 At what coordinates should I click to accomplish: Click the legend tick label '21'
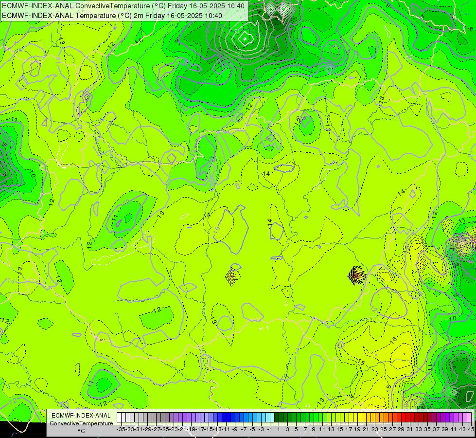[x=366, y=429]
